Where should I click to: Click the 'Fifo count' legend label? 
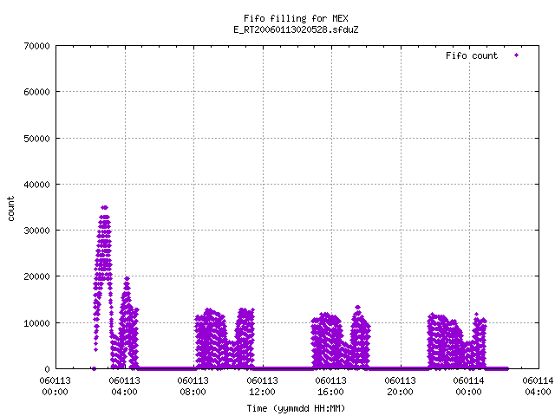tap(472, 55)
